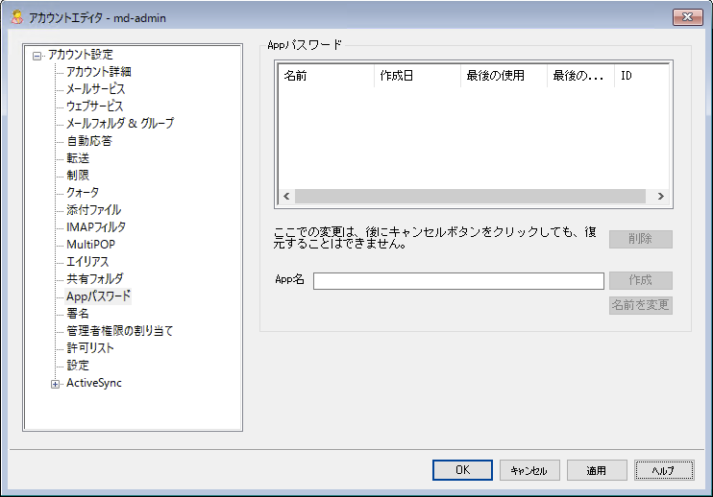Image resolution: width=713 pixels, height=497 pixels.
Task: Click the list's horizontal scrollbar track
Action: coord(469,196)
